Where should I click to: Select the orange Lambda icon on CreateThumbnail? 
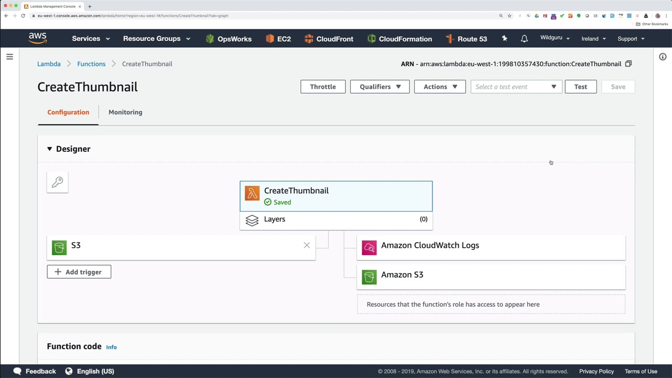pos(252,194)
